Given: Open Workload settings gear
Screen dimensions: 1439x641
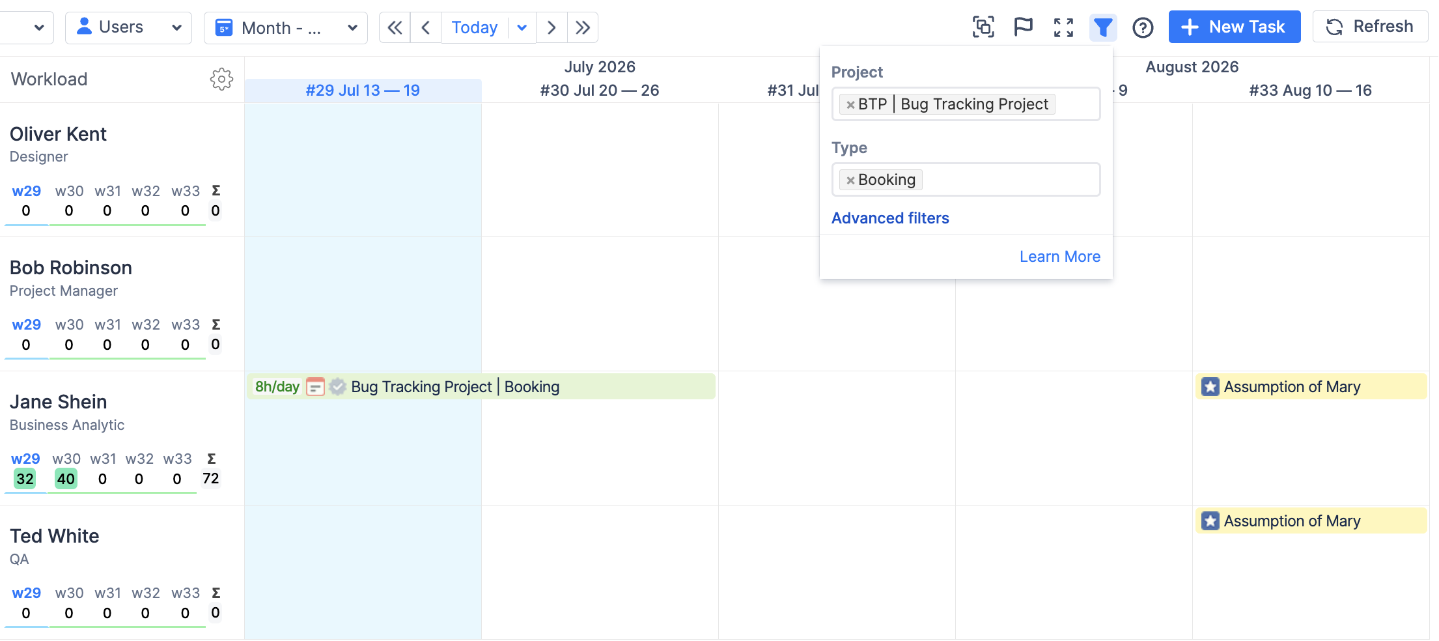Looking at the screenshot, I should tap(221, 79).
